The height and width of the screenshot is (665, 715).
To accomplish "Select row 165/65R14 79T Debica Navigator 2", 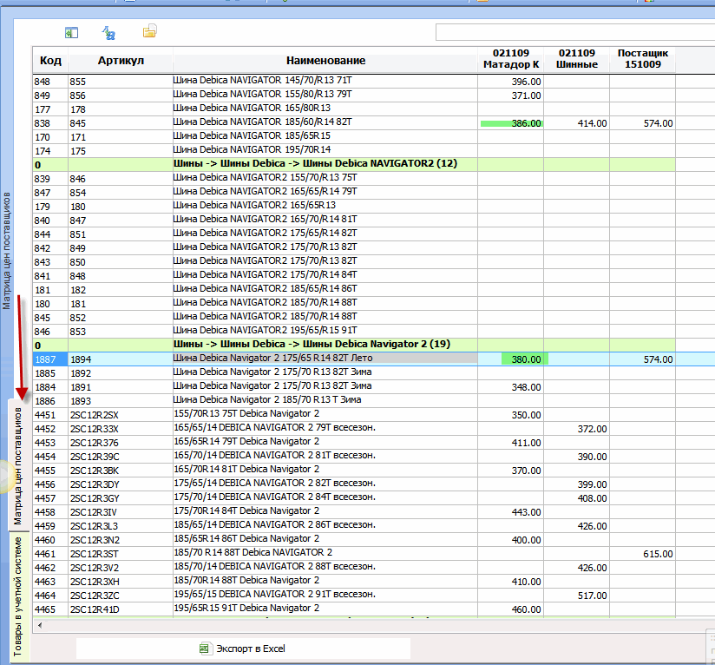I will coord(354,443).
